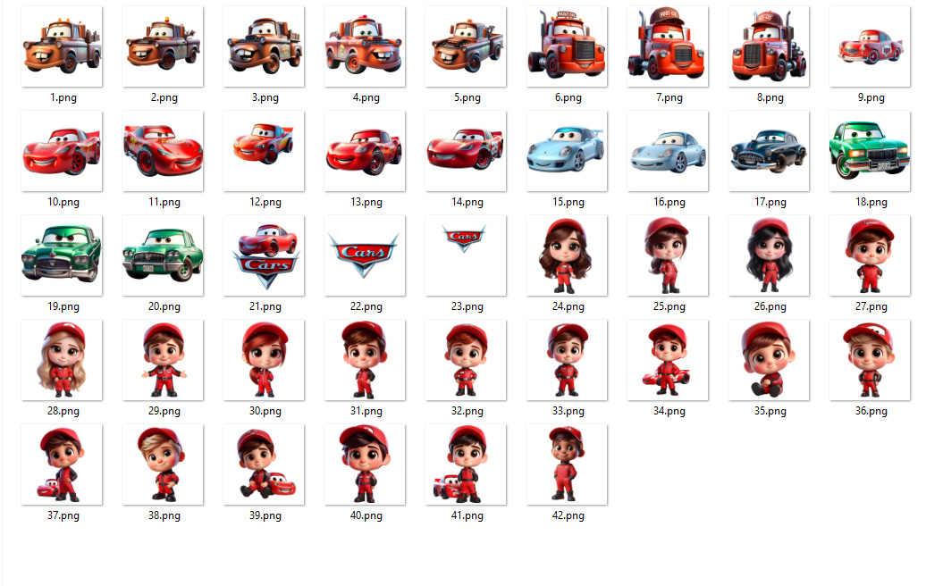Select the 5.png thumbnail
This screenshot has width=926, height=586.
[x=466, y=46]
